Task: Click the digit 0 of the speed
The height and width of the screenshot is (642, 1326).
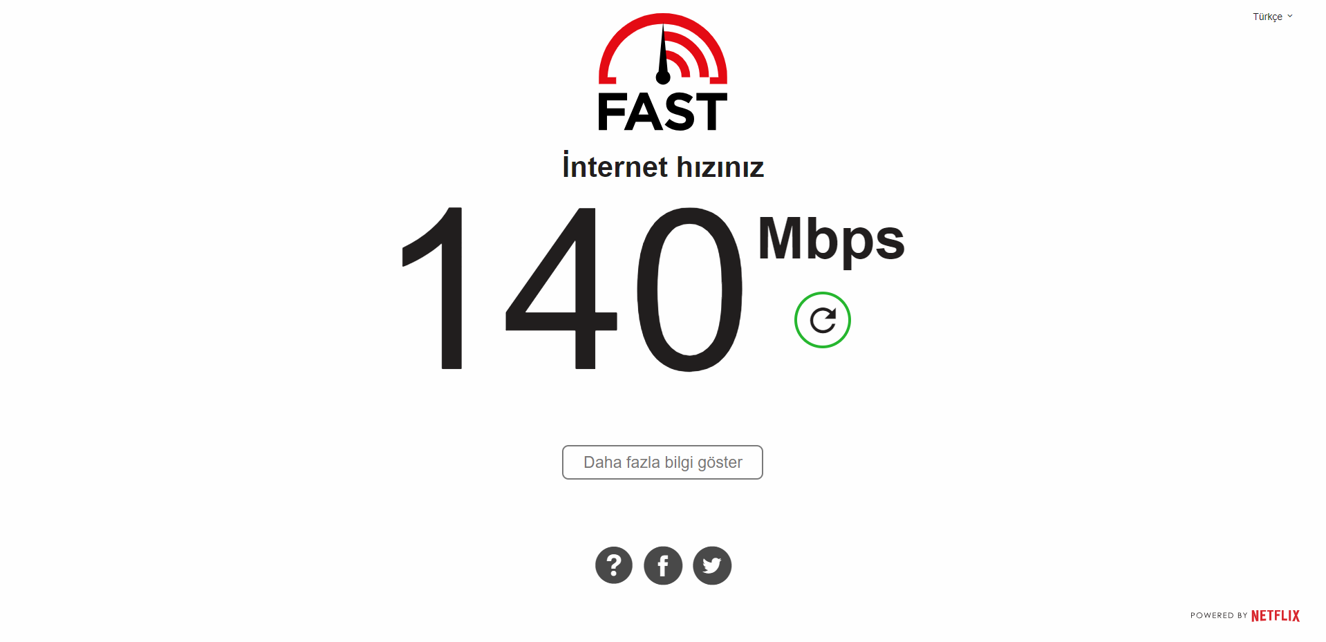Action: [690, 289]
